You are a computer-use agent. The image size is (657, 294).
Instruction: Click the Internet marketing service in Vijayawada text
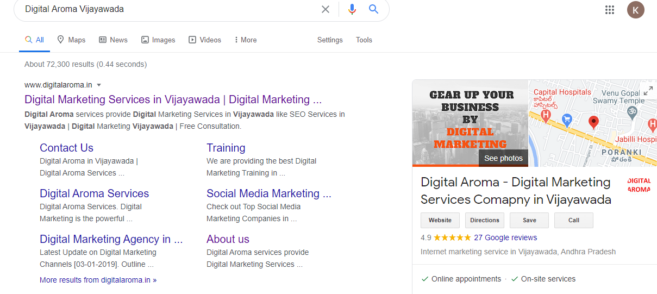tap(518, 252)
